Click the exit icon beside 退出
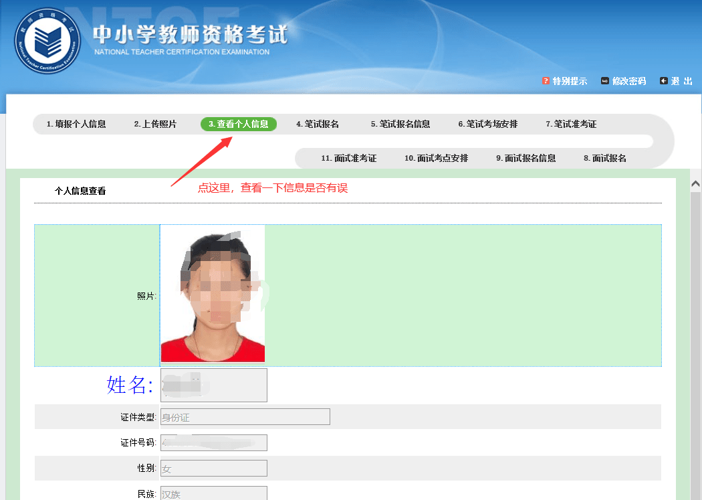702x500 pixels. (663, 80)
